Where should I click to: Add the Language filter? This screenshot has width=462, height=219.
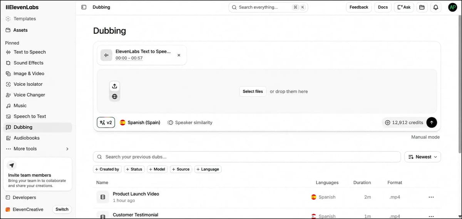[x=208, y=169]
